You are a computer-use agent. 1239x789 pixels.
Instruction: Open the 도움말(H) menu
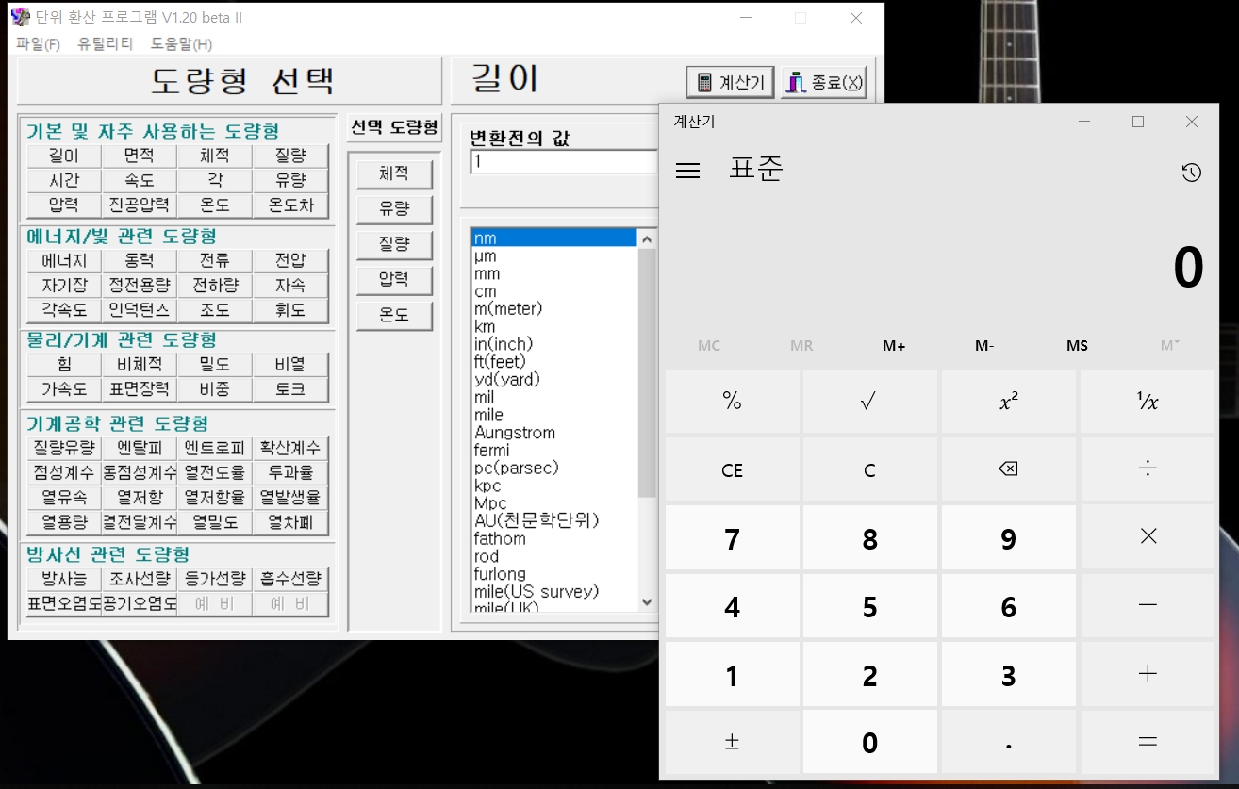[181, 44]
